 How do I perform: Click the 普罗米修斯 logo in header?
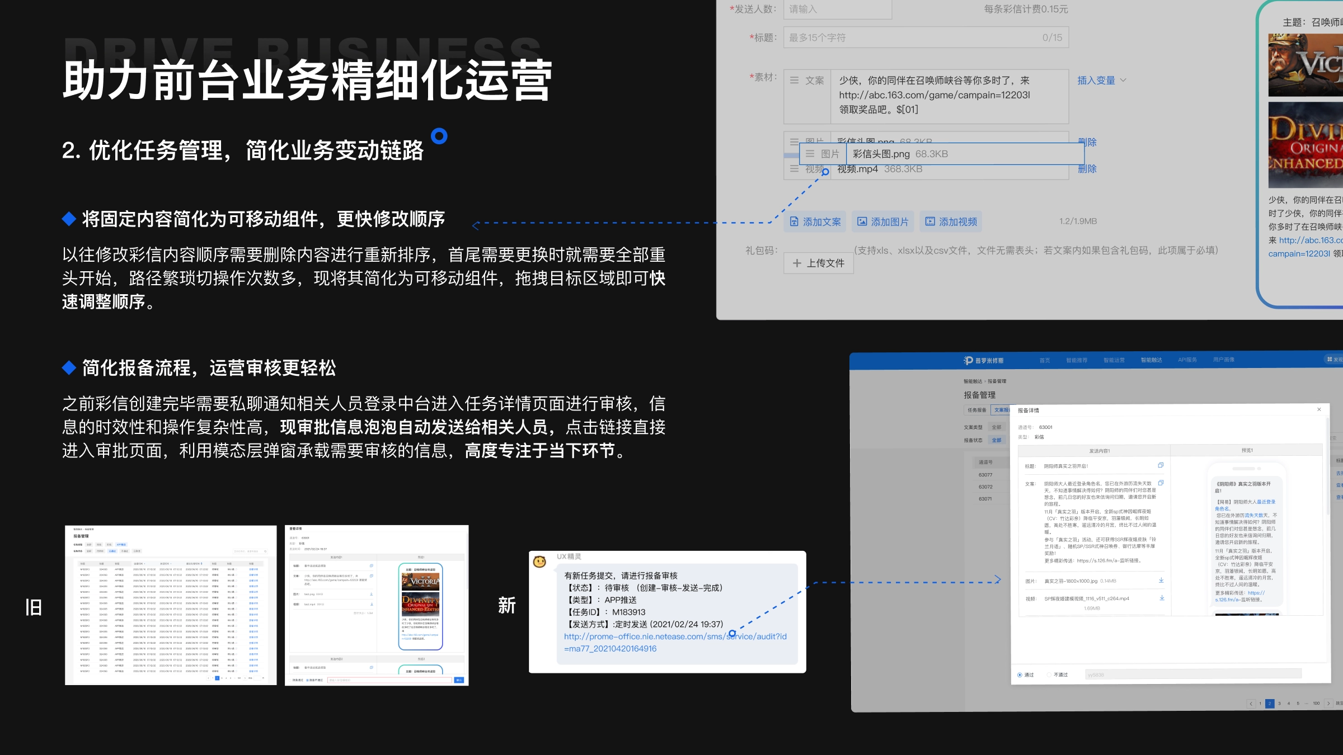tap(984, 360)
